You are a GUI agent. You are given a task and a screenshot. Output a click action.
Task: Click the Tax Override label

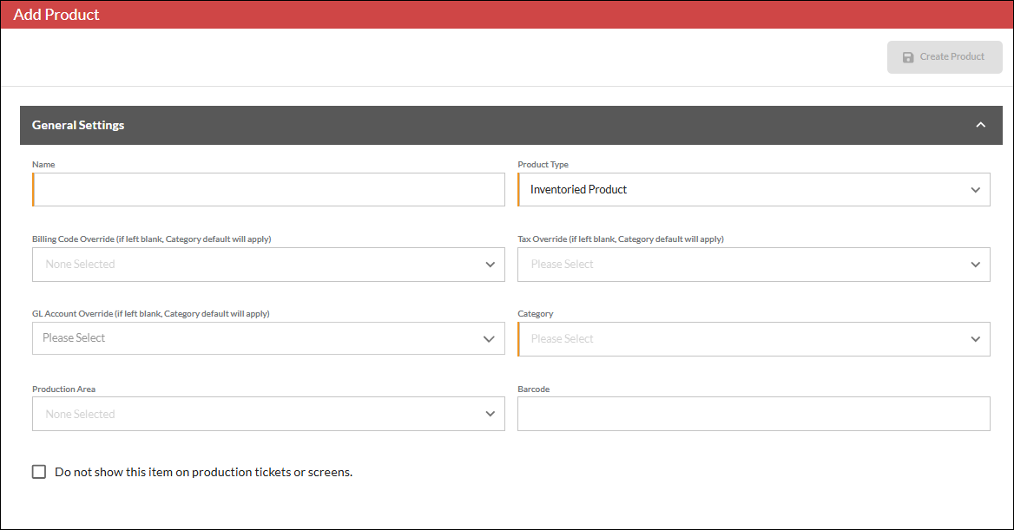[x=621, y=239]
